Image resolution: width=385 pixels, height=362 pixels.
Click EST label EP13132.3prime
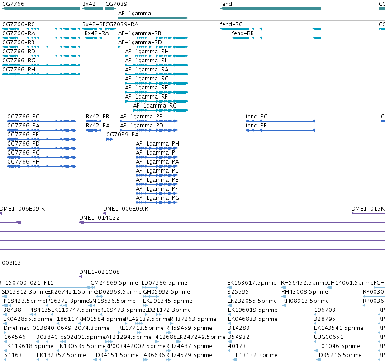255,356
